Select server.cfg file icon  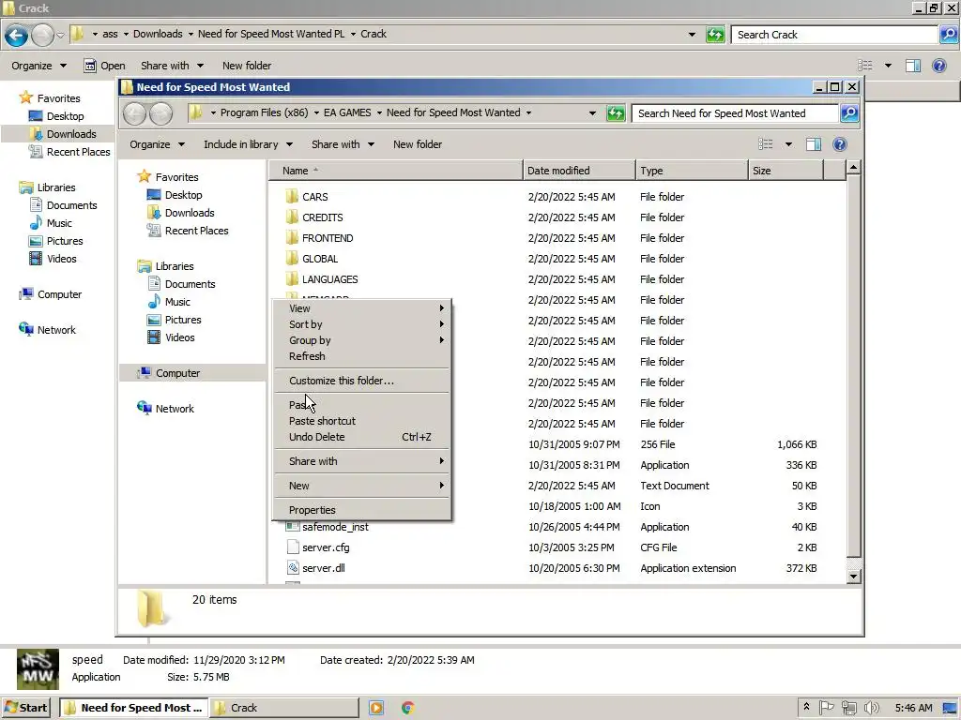pos(293,547)
